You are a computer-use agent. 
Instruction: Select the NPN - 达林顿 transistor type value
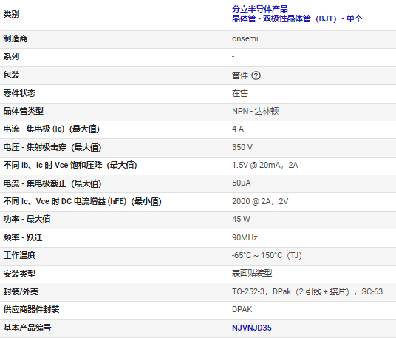click(256, 111)
